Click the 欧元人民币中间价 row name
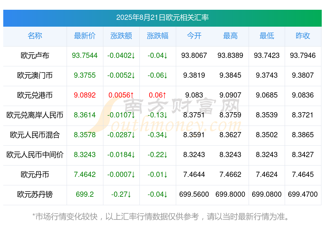This screenshot has height=227, width=325. click(x=35, y=154)
